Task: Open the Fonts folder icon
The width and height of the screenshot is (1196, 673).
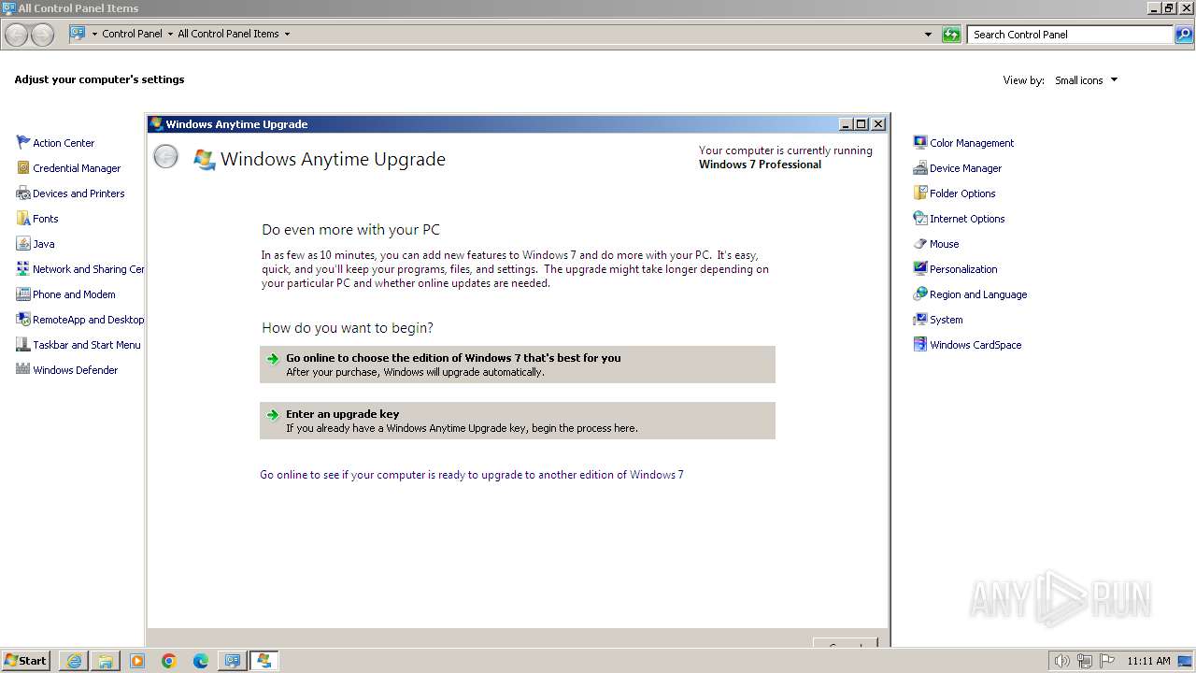Action: tap(23, 218)
